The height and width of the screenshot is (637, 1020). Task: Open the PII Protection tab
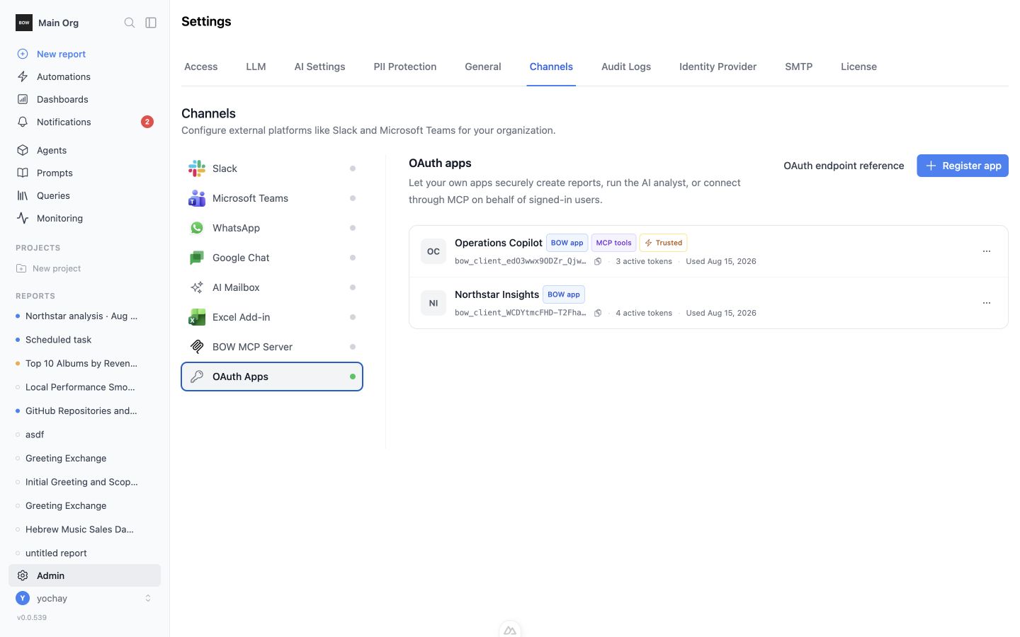(405, 67)
